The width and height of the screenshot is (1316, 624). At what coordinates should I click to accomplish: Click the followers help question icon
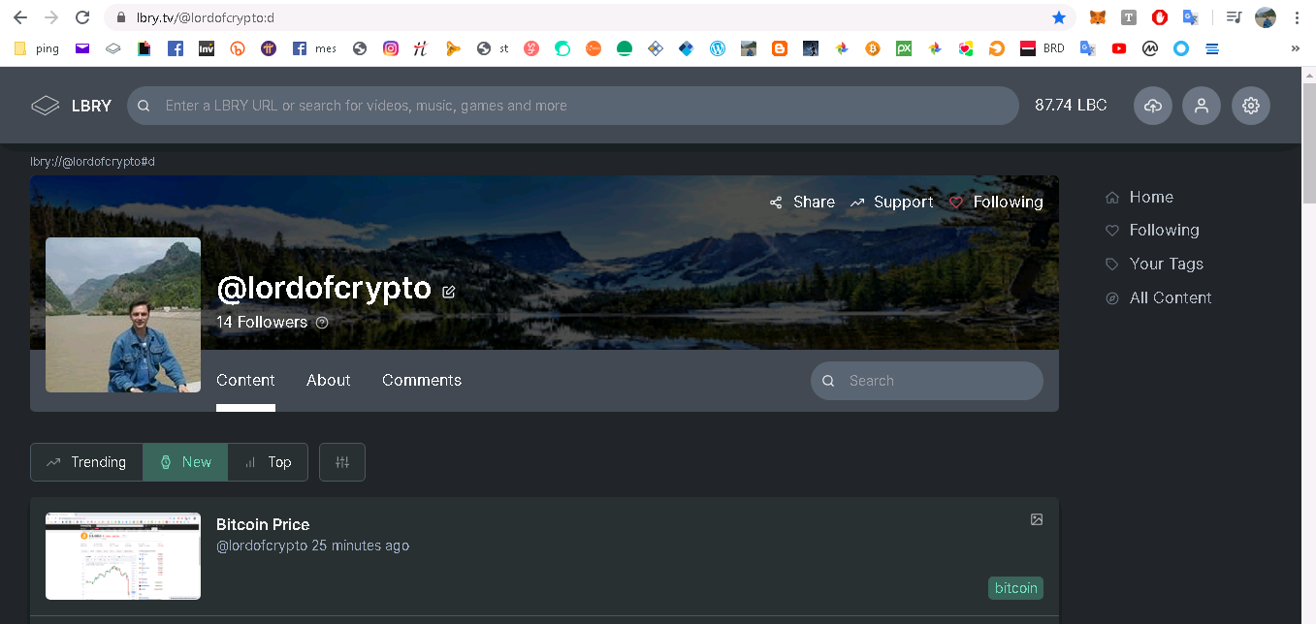(322, 323)
